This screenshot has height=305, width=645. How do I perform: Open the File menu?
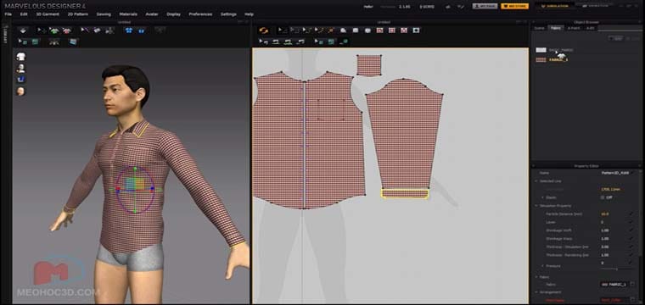click(8, 14)
